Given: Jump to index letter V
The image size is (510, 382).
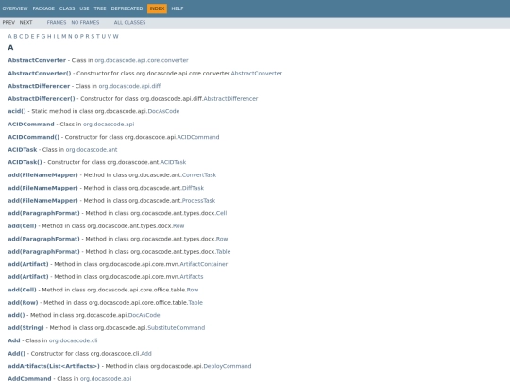Looking at the screenshot, I should (x=110, y=36).
